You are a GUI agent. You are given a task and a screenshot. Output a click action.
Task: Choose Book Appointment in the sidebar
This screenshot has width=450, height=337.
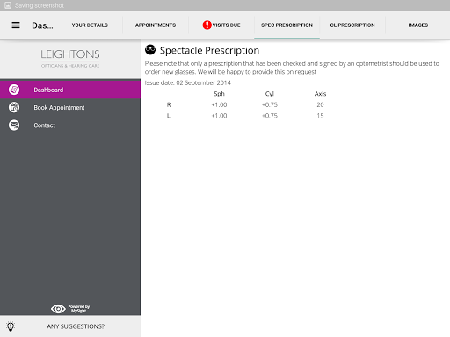[70, 107]
